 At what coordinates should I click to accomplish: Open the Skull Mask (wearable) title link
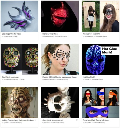[x=10, y=77]
